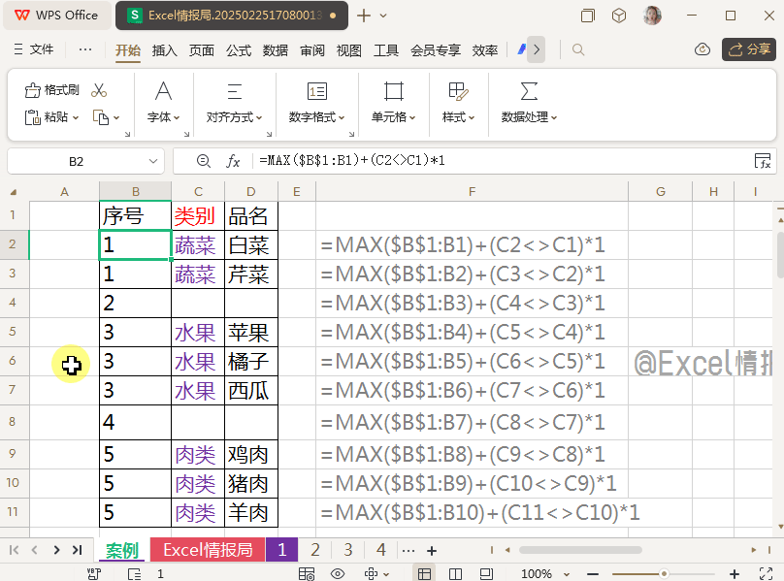The image size is (784, 581).
Task: Click the cloud sync icon
Action: [x=702, y=49]
